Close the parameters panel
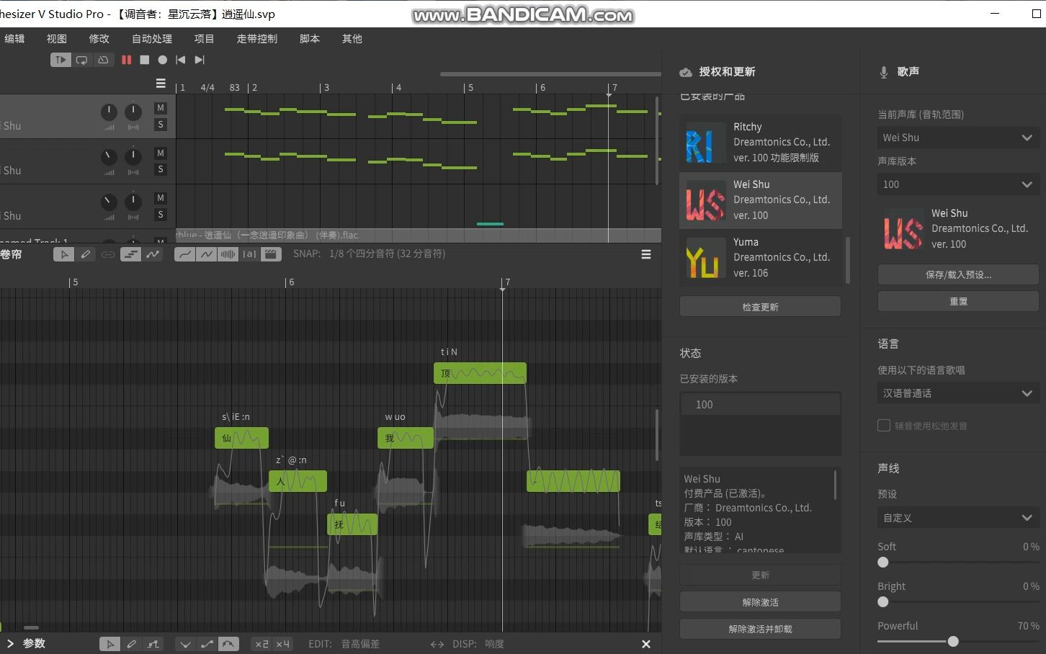 click(646, 644)
